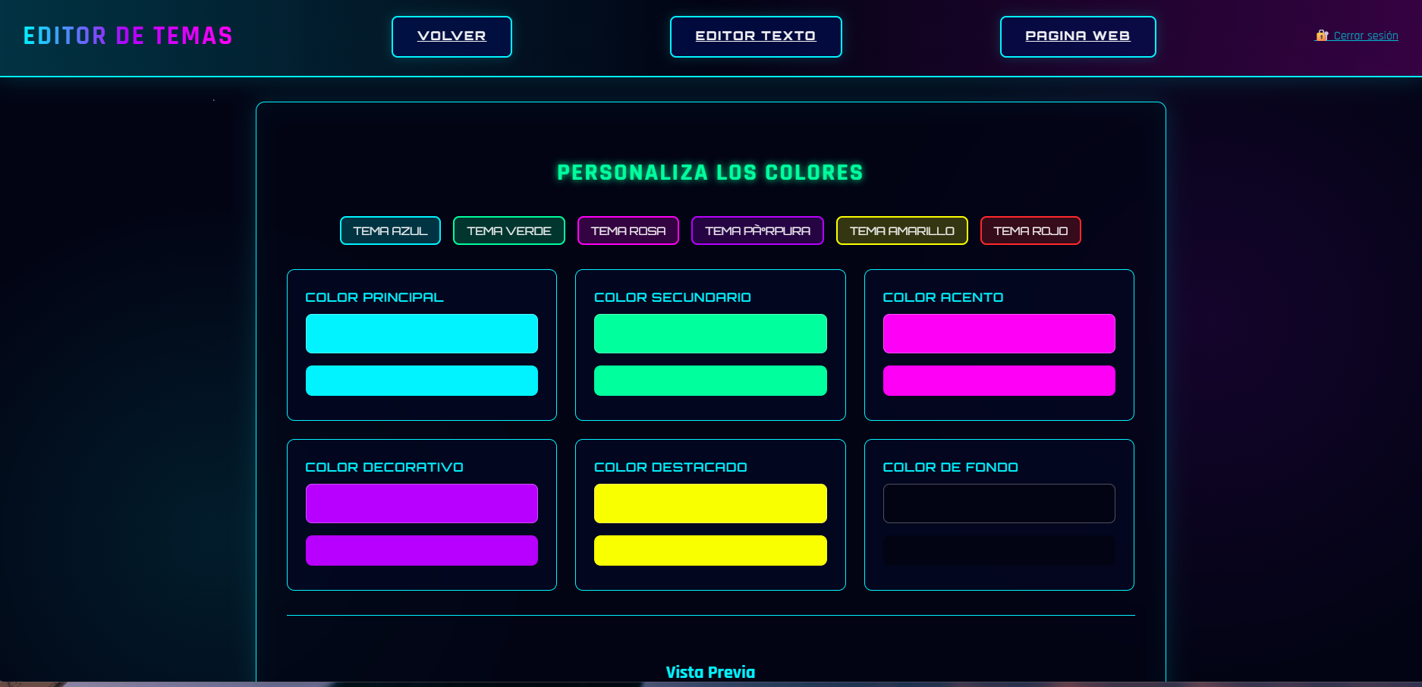The image size is (1422, 687).
Task: Click the Cerrar sesión link
Action: pyautogui.click(x=1365, y=36)
